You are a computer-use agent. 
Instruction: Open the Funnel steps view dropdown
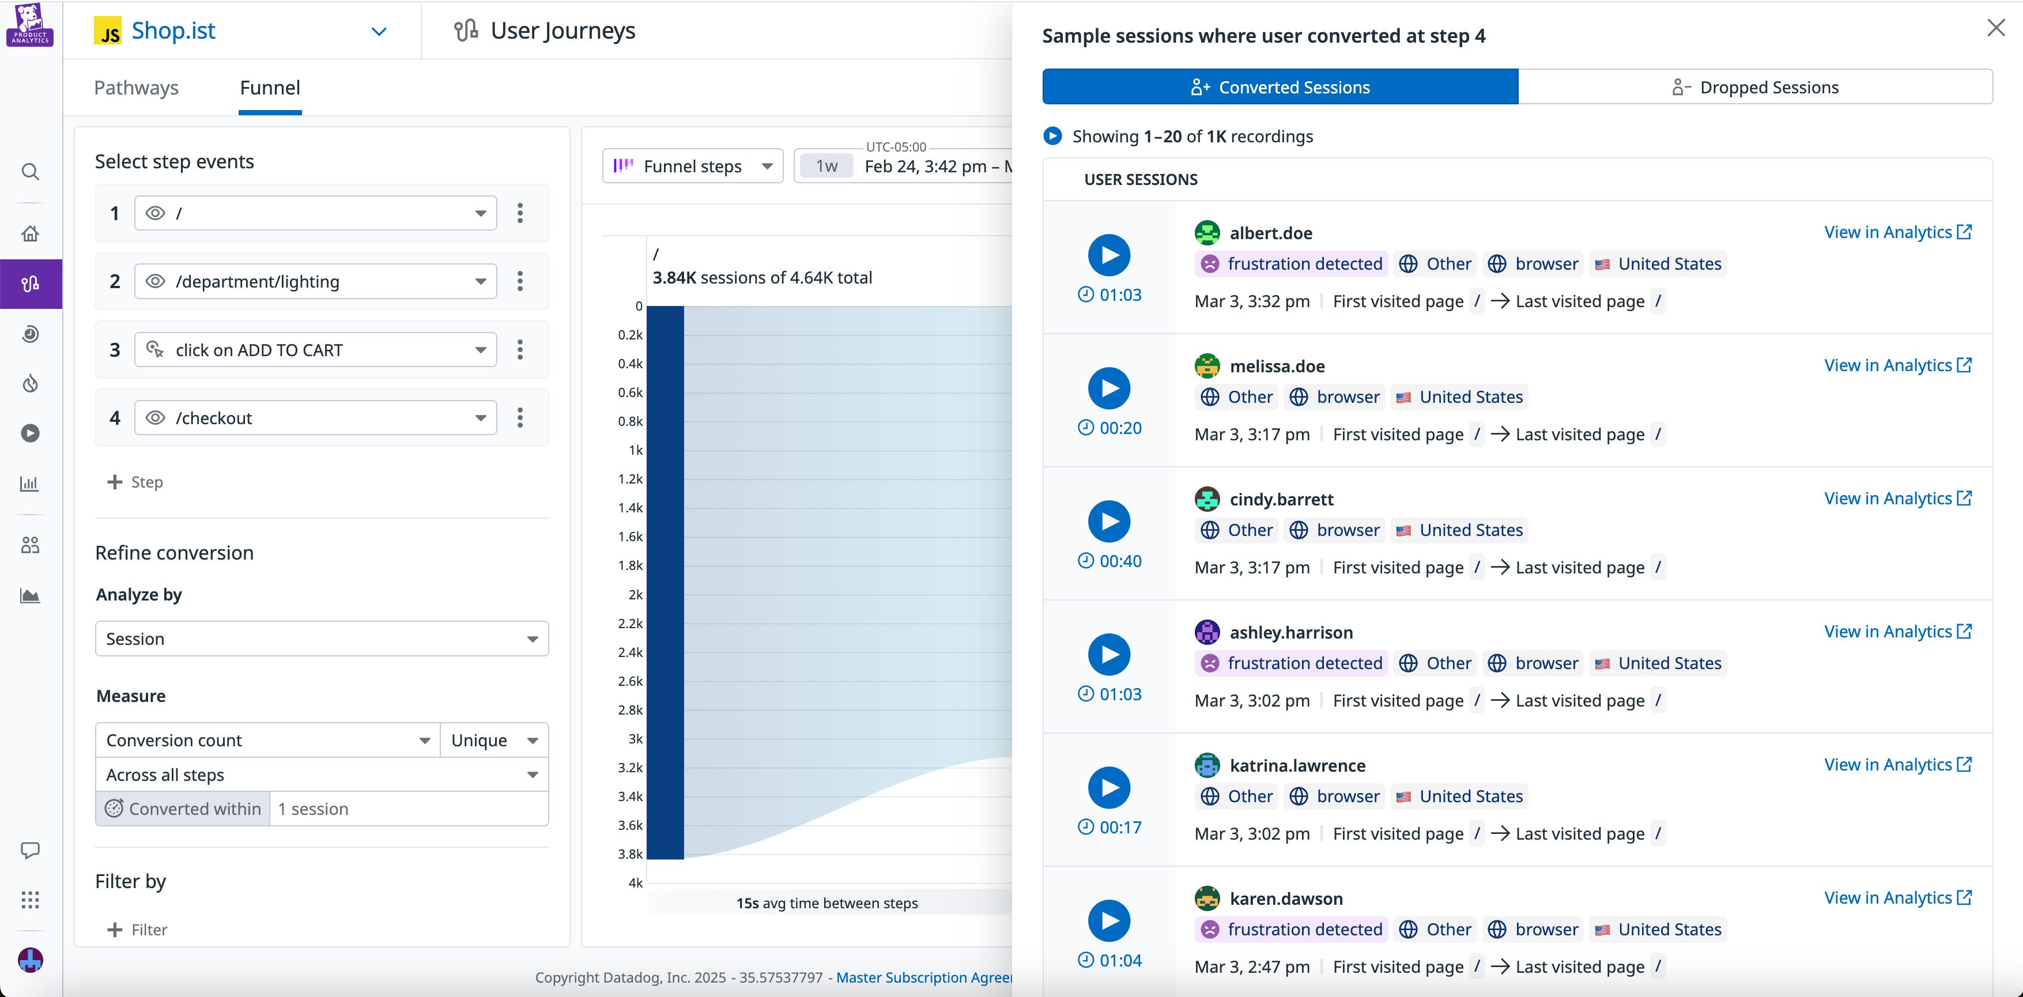click(692, 167)
